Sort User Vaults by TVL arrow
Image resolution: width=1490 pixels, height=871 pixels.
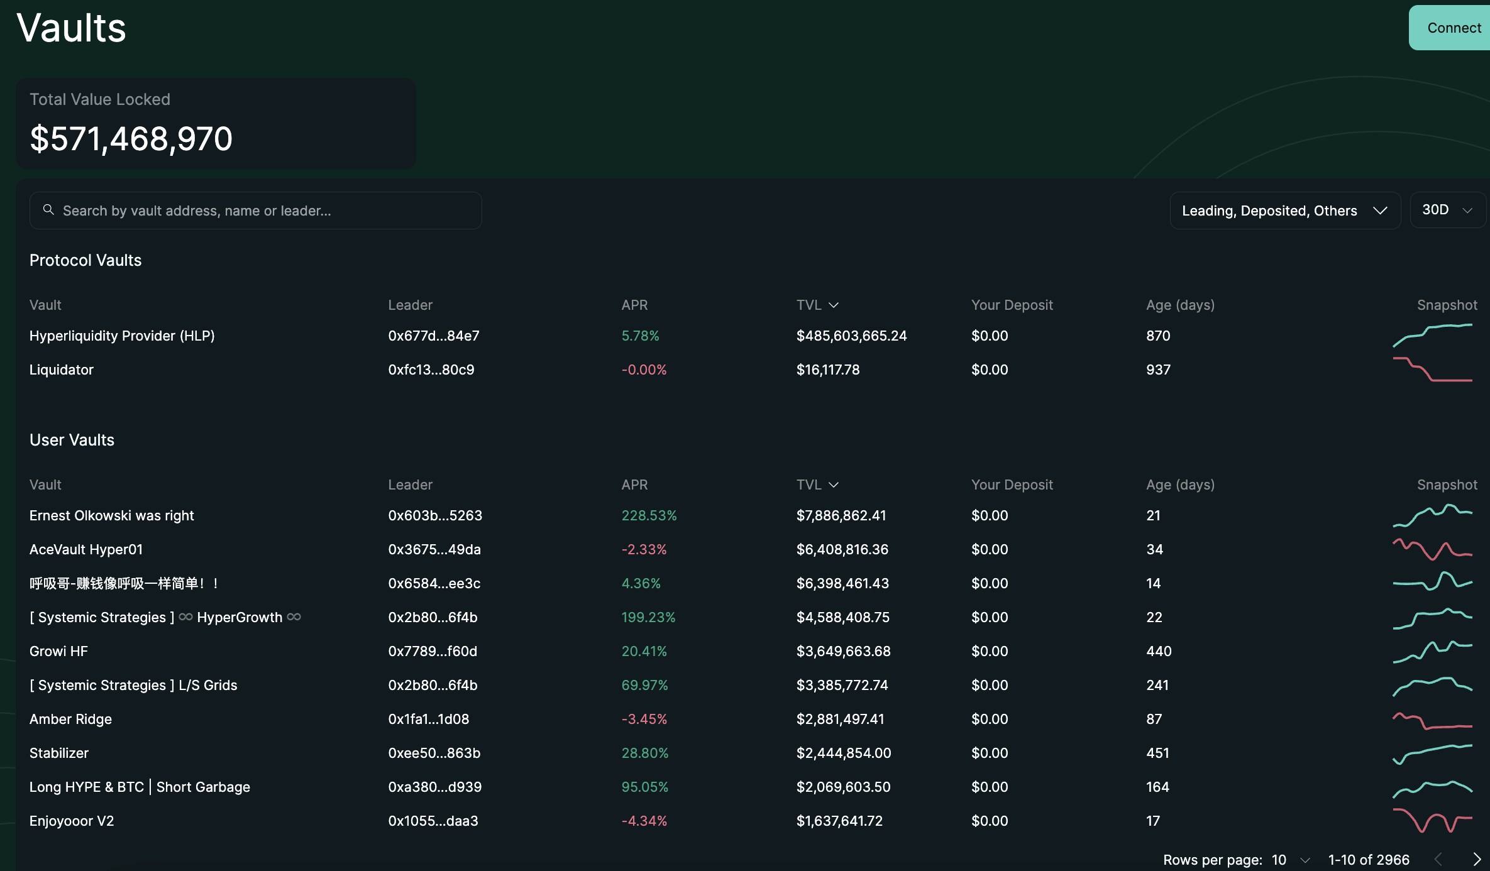tap(834, 485)
